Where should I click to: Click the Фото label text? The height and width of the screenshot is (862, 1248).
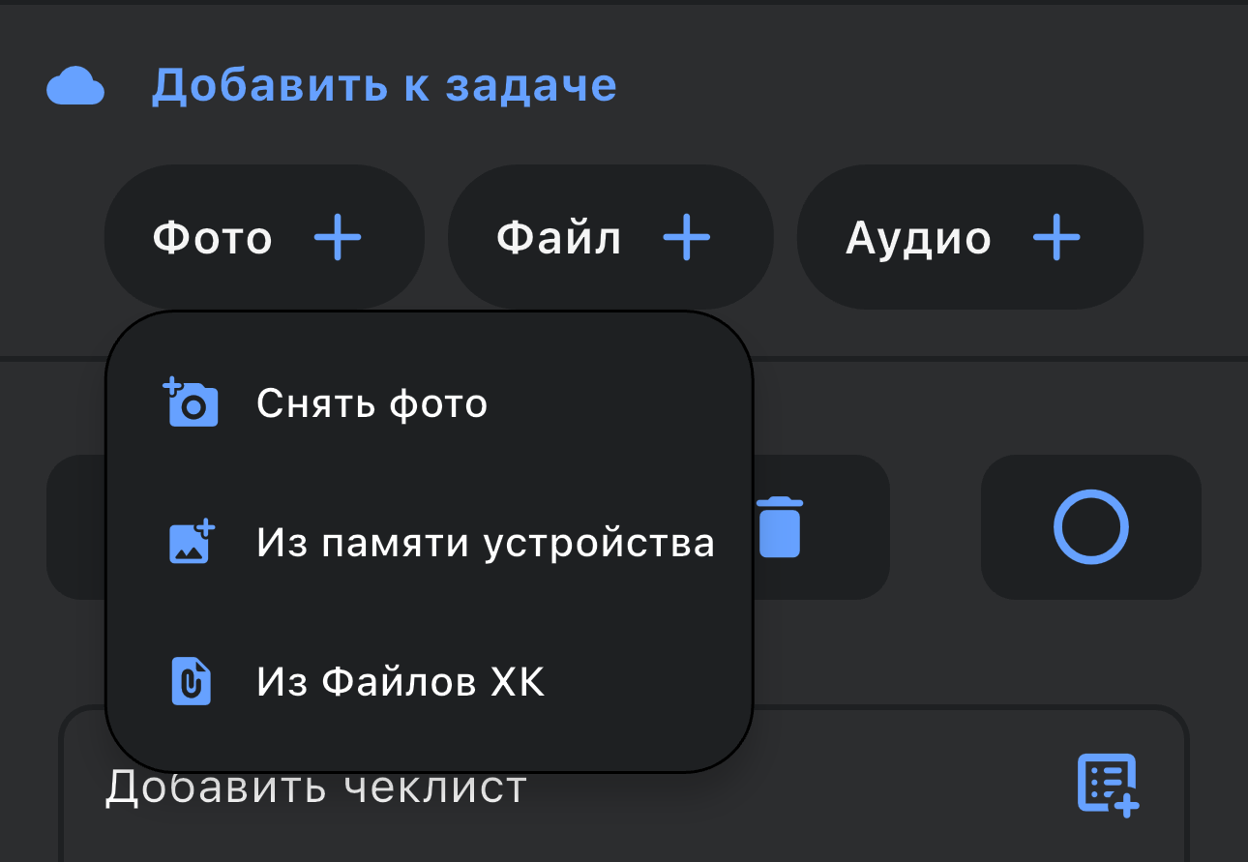tap(212, 238)
